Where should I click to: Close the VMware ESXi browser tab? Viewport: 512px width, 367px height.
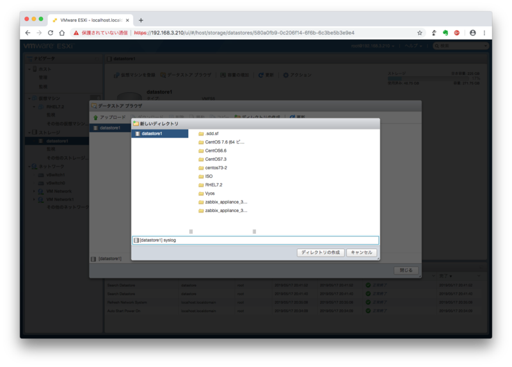[127, 20]
